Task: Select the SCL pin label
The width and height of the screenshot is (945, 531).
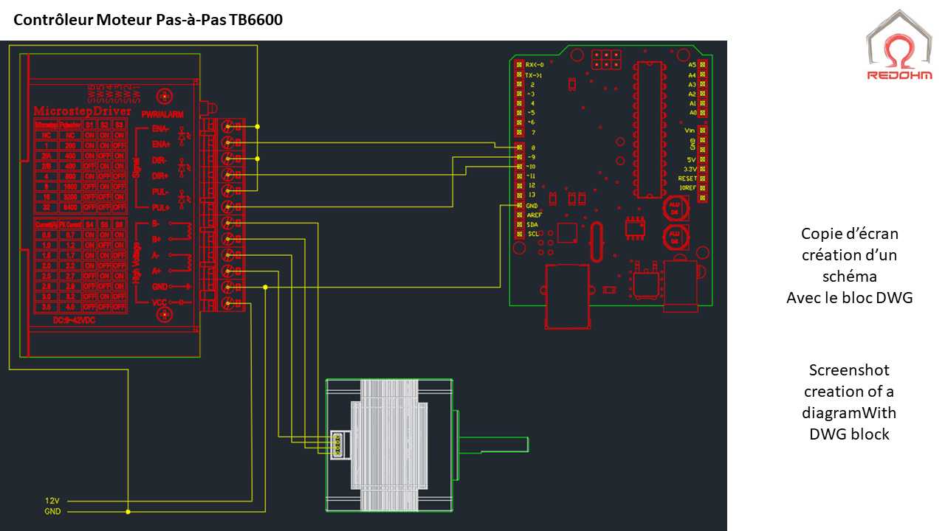Action: (533, 234)
